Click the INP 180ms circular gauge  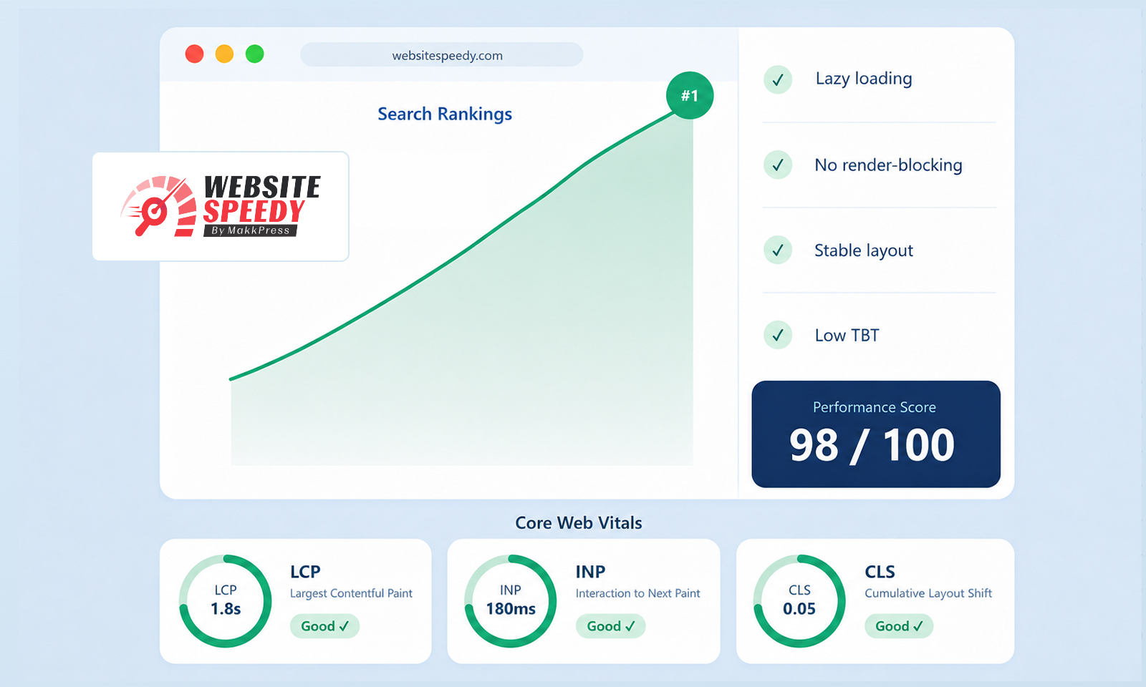pos(511,601)
